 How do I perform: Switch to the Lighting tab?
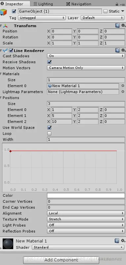click(43, 4)
